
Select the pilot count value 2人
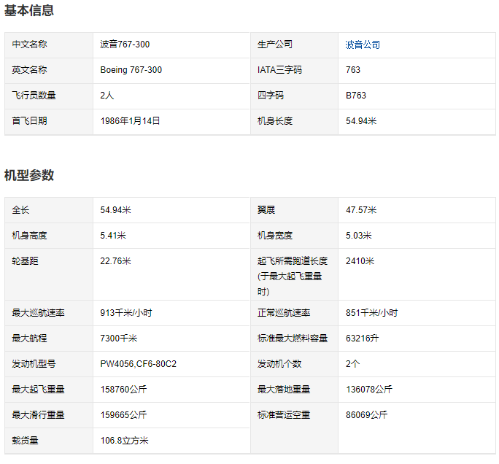[x=107, y=95]
